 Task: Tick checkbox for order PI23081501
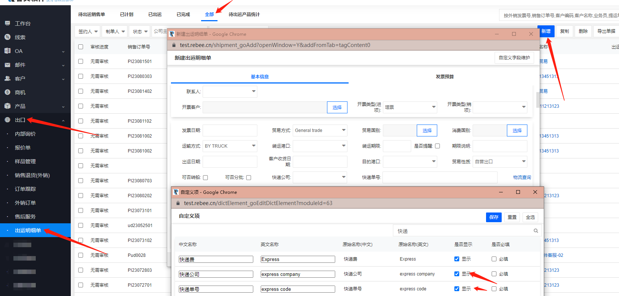[81, 61]
